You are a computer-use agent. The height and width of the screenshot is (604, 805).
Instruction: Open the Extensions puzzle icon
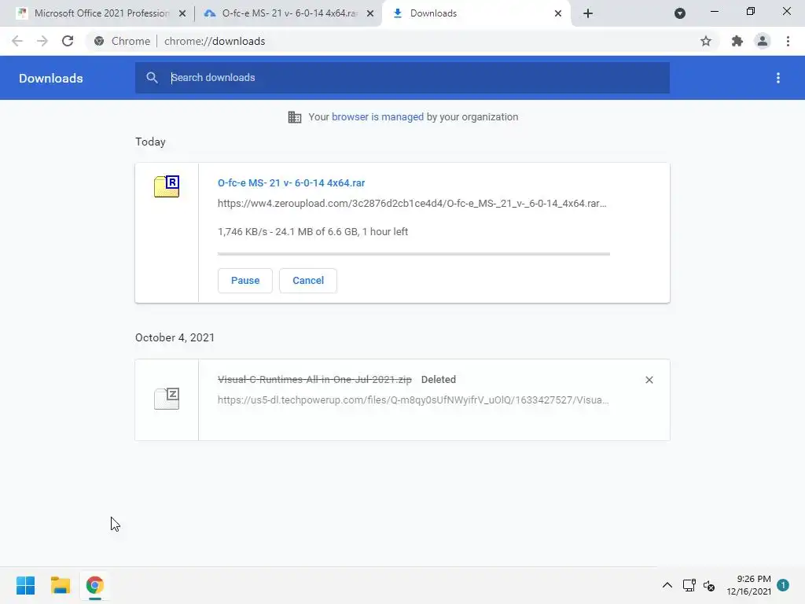[x=737, y=41]
